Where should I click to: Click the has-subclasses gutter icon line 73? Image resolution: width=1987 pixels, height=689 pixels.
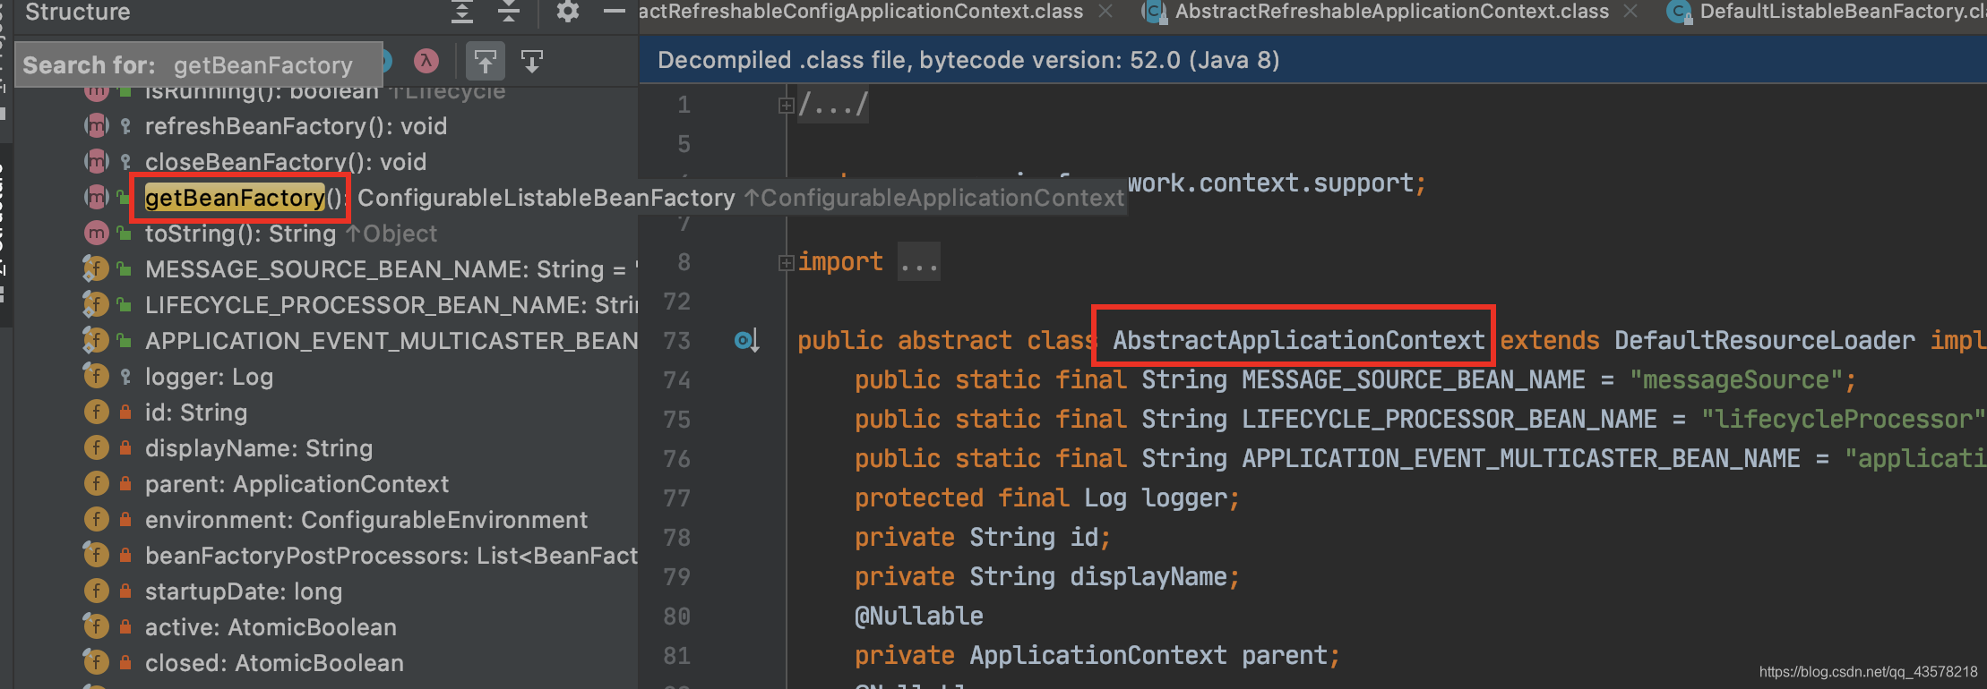pos(746,340)
